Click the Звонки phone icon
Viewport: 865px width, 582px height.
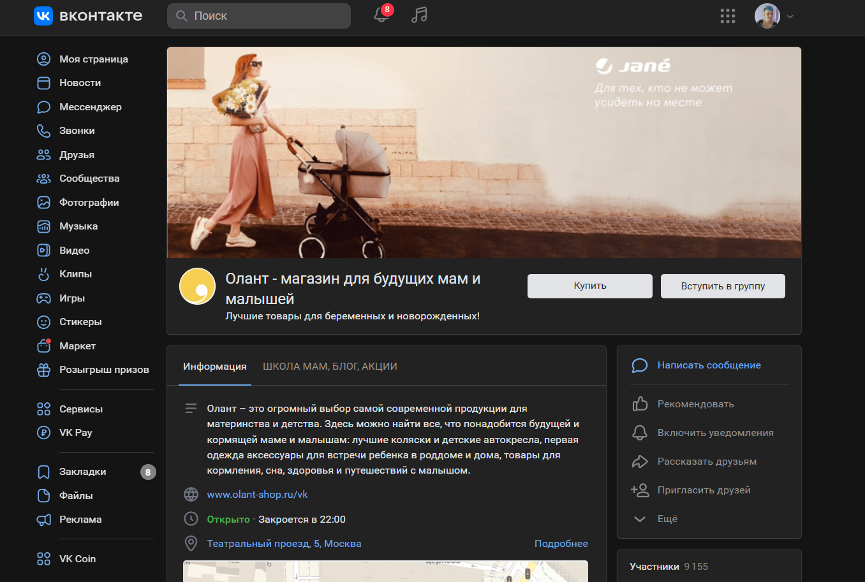click(43, 131)
